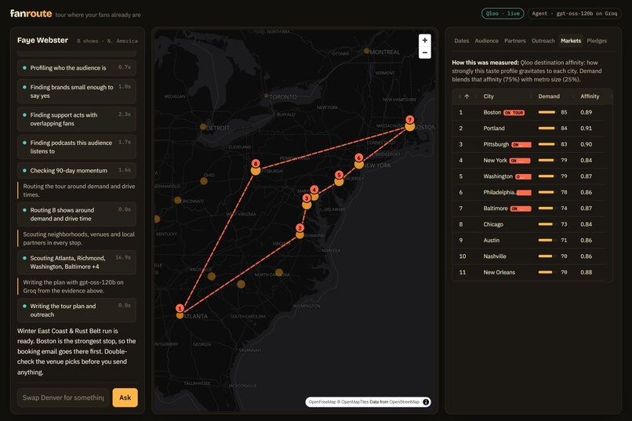Expand the Finding support acts step
Image resolution: width=632 pixels, height=421 pixels.
77,119
